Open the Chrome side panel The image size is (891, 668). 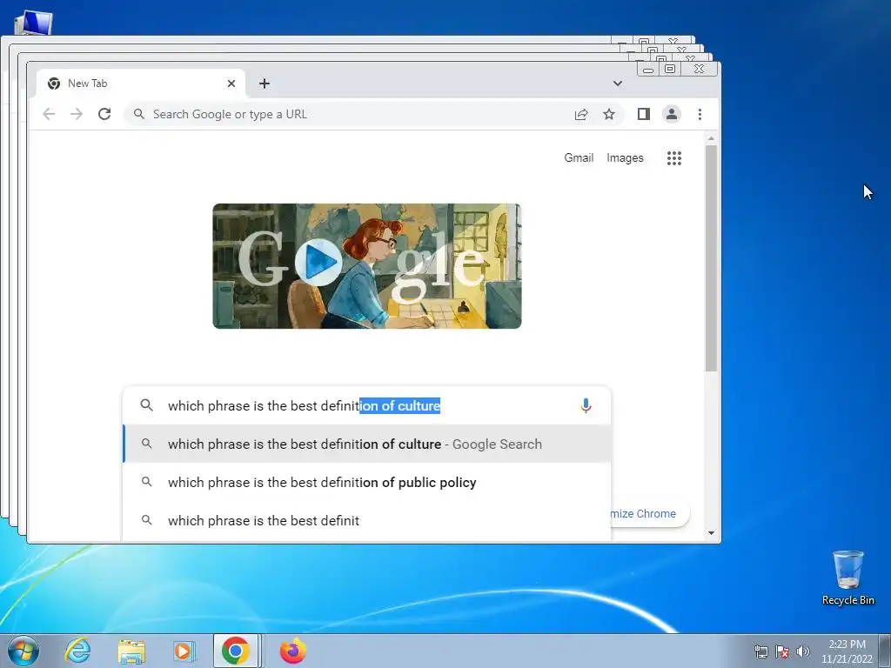(x=643, y=114)
